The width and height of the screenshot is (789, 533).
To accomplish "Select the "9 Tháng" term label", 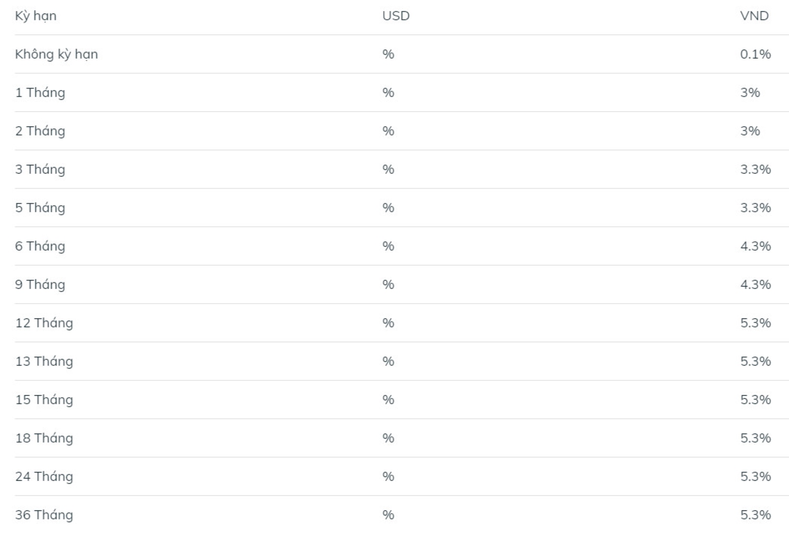I will point(40,284).
